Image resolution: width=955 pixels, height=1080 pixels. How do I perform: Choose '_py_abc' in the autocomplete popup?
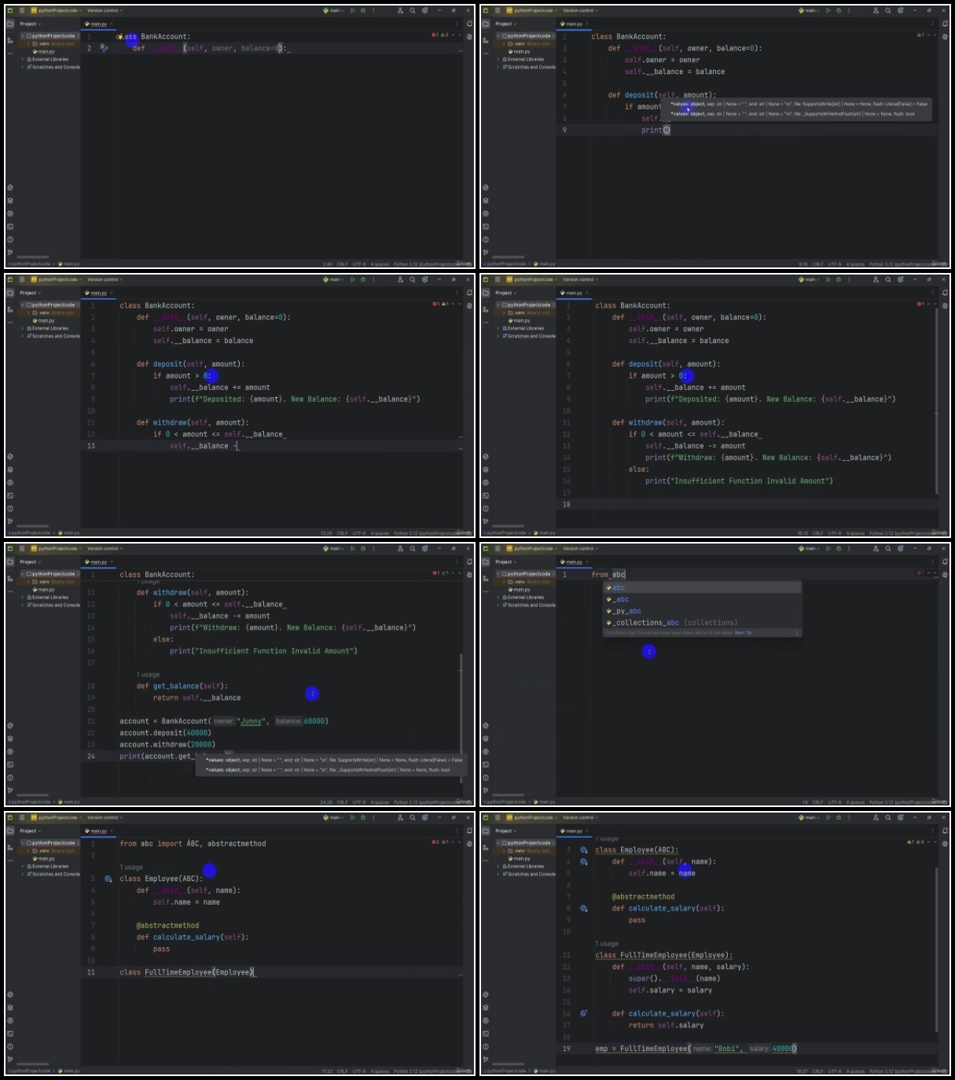tap(702, 611)
